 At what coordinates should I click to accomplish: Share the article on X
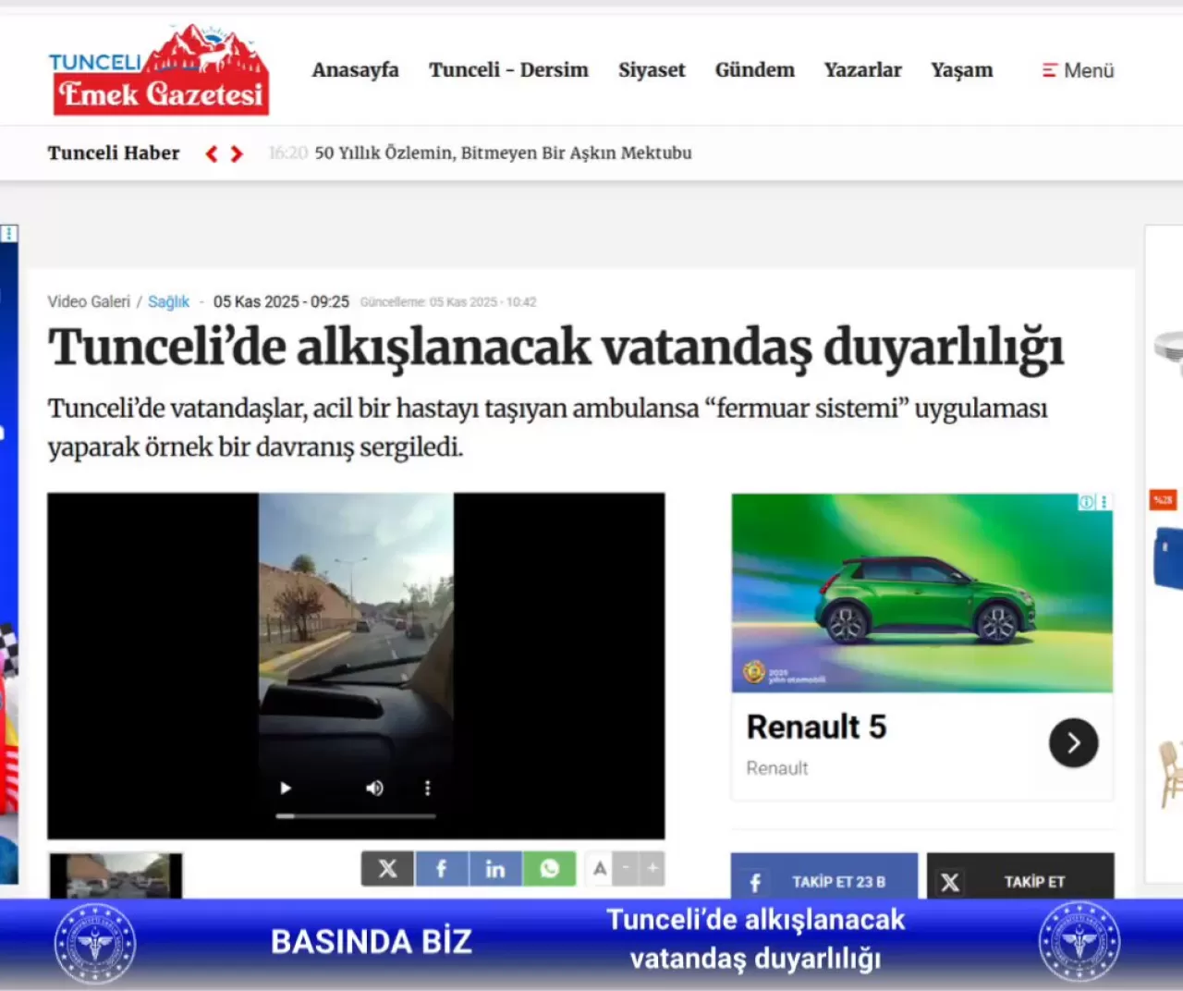387,868
